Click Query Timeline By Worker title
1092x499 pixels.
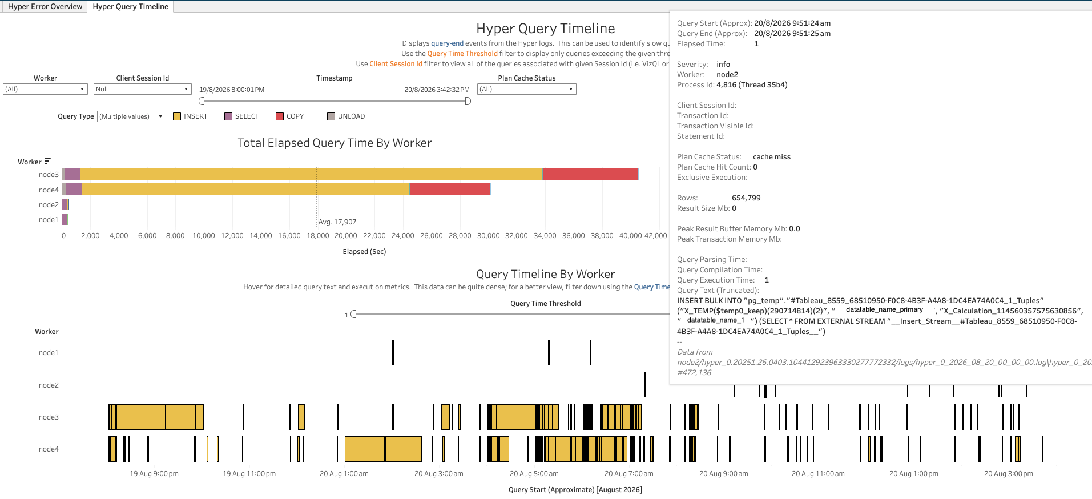(545, 274)
